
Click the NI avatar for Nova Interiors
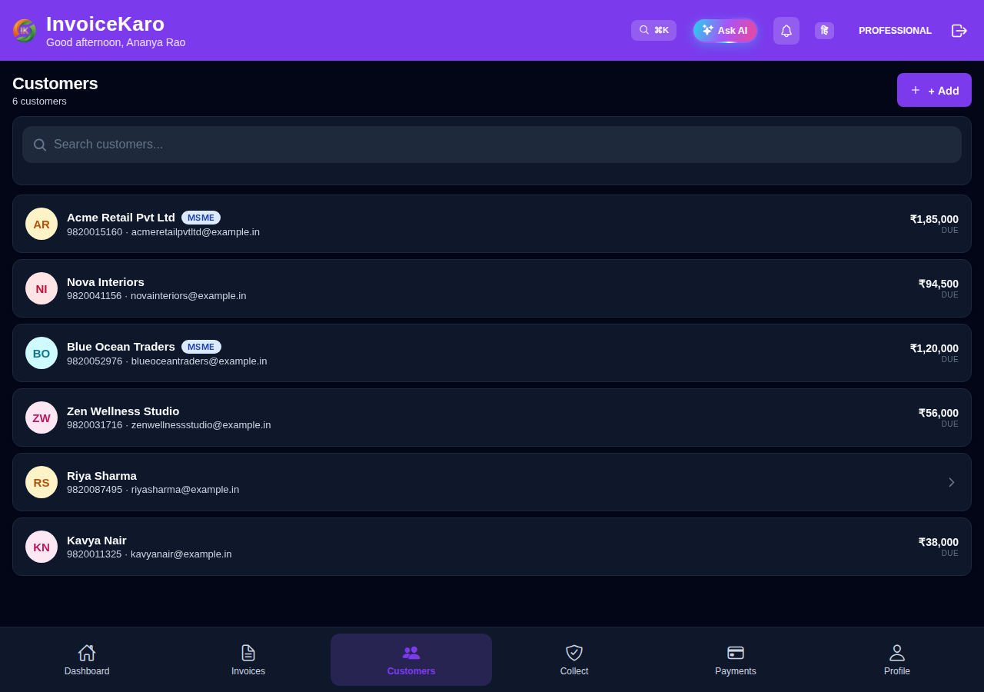pyautogui.click(x=42, y=288)
